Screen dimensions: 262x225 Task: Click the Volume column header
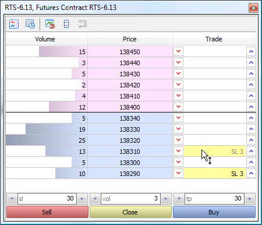(47, 39)
